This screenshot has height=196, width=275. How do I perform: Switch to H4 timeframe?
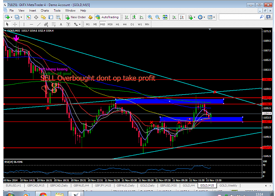(125, 24)
